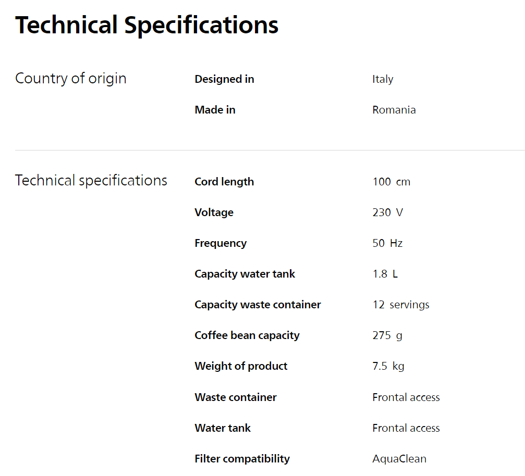Click the Made in label
Screen dimensions: 525x476
tap(215, 110)
